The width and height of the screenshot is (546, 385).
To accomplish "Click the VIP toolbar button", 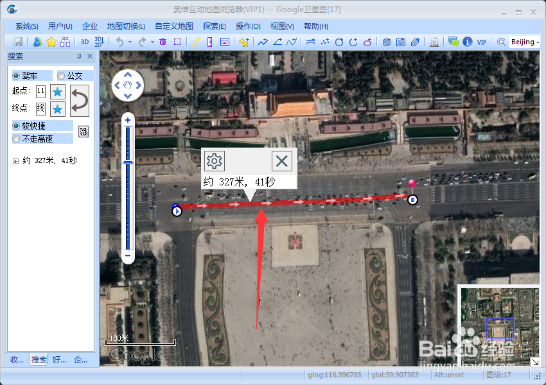I will click(482, 42).
